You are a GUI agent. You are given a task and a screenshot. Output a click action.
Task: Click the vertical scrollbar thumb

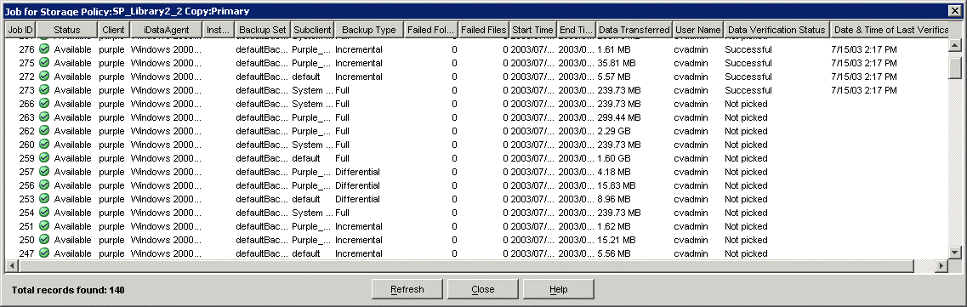click(x=954, y=68)
